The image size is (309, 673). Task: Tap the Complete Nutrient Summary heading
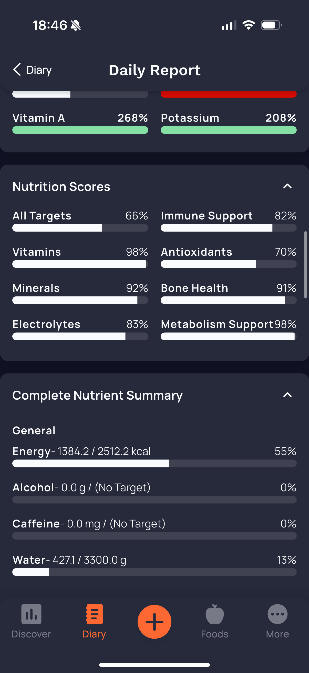point(98,395)
